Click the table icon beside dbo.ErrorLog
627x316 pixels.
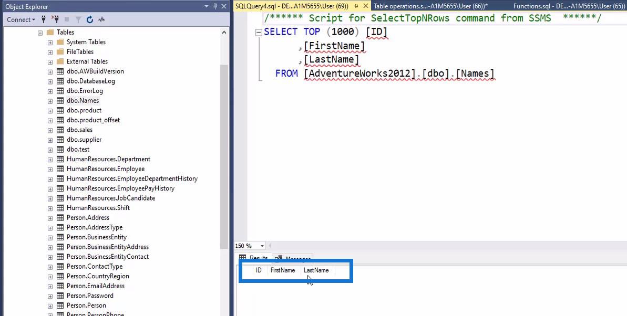60,91
